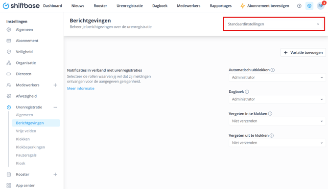The height and width of the screenshot is (189, 328).
Task: Click the Algemeen gear icon in sidebar
Action: click(9, 30)
